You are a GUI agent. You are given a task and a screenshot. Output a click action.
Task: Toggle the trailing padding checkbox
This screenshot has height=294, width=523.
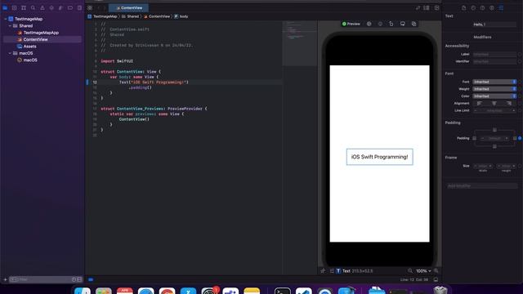click(x=515, y=138)
